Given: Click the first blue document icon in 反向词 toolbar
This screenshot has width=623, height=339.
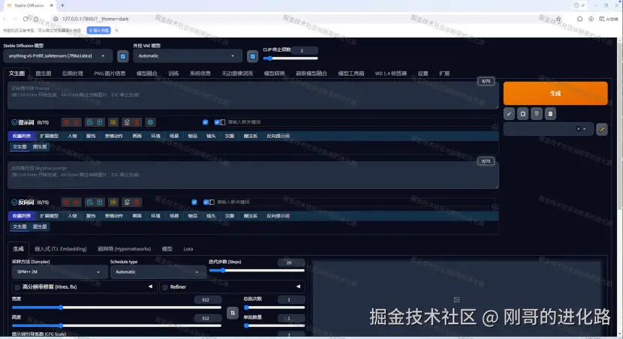Looking at the screenshot, I should 90,202.
